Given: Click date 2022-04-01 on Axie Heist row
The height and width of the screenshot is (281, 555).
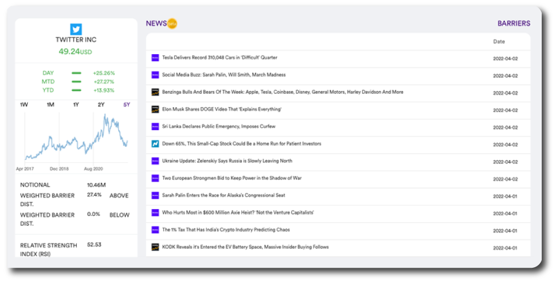Looking at the screenshot, I should [x=505, y=214].
